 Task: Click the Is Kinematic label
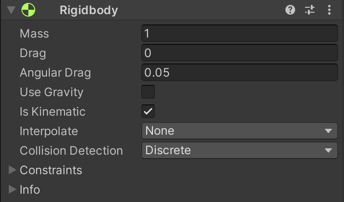coord(52,112)
